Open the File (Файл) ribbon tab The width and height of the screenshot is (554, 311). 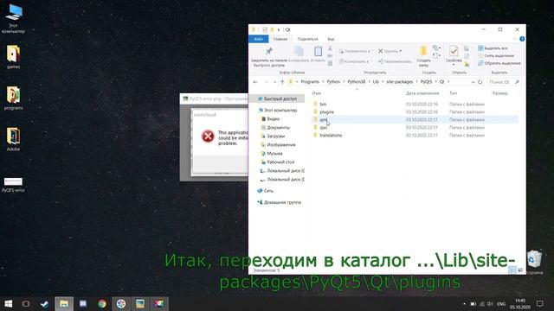coord(259,39)
